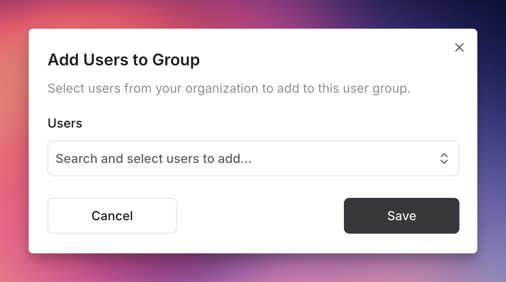
Task: Click the 'Add Users to Group' heading
Action: [x=124, y=60]
